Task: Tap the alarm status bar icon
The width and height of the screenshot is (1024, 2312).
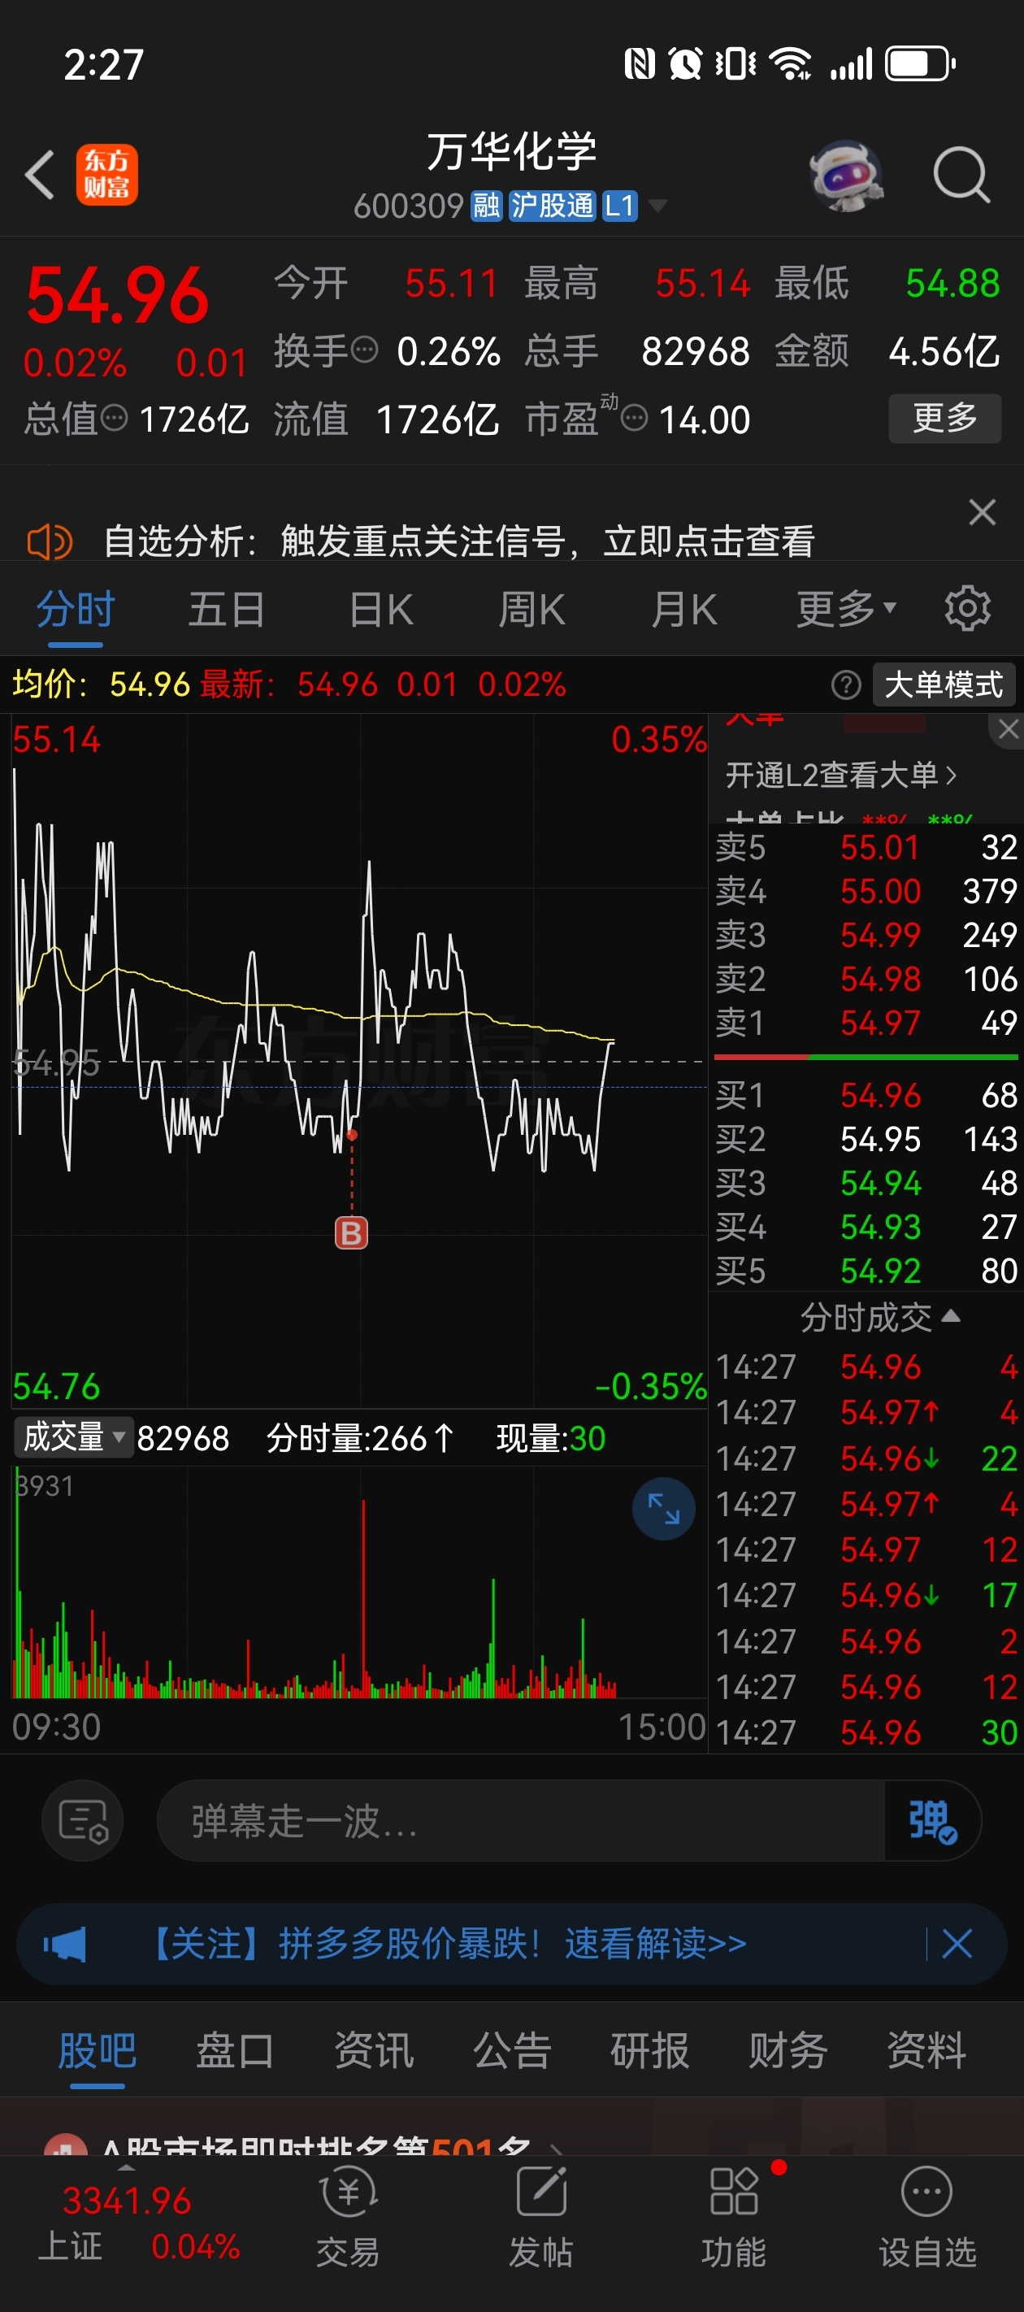Action: point(686,63)
